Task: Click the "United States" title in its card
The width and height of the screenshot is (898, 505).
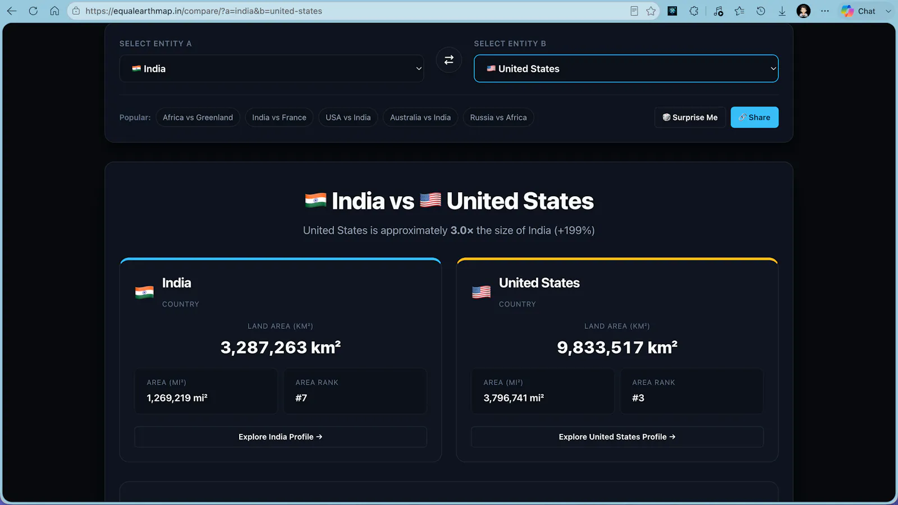Action: [x=539, y=283]
